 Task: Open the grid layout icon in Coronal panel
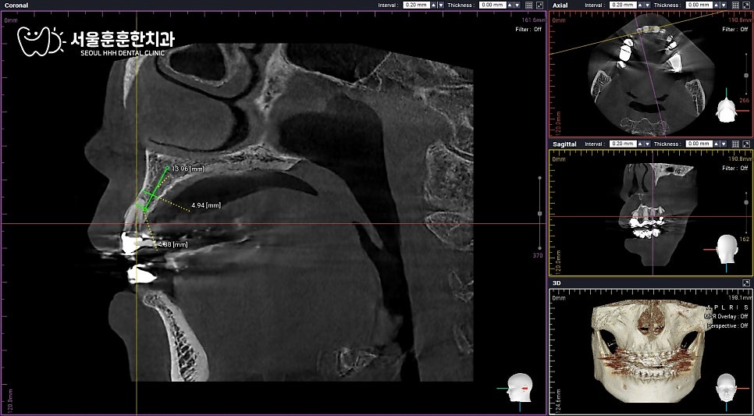pos(529,5)
